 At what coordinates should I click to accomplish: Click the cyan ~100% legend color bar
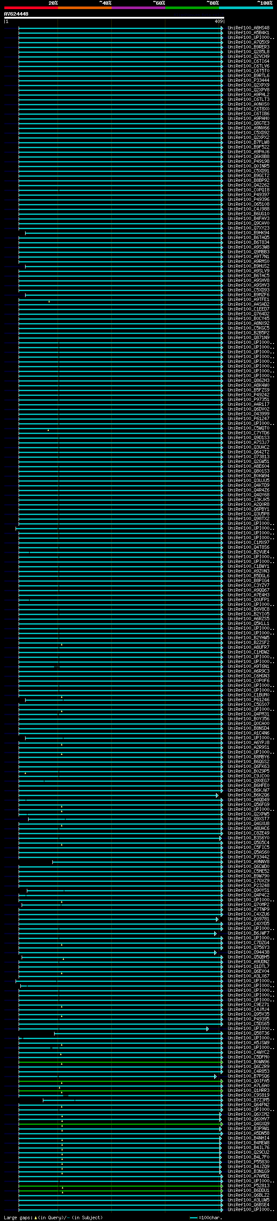(246, 8)
